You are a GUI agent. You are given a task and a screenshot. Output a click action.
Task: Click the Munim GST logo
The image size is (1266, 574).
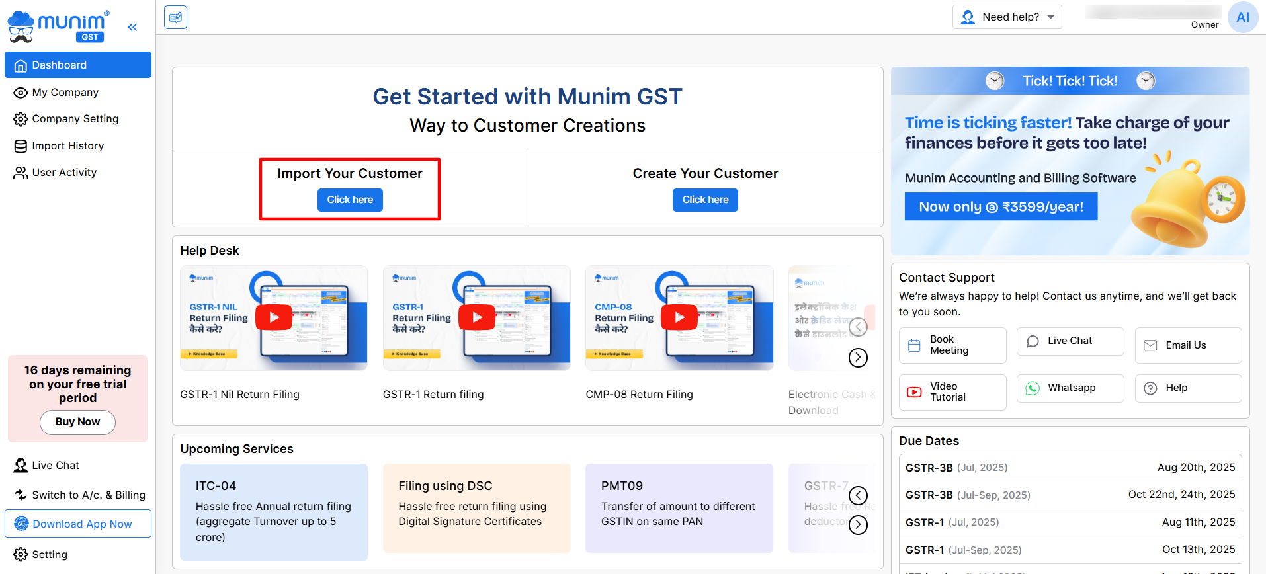(58, 26)
